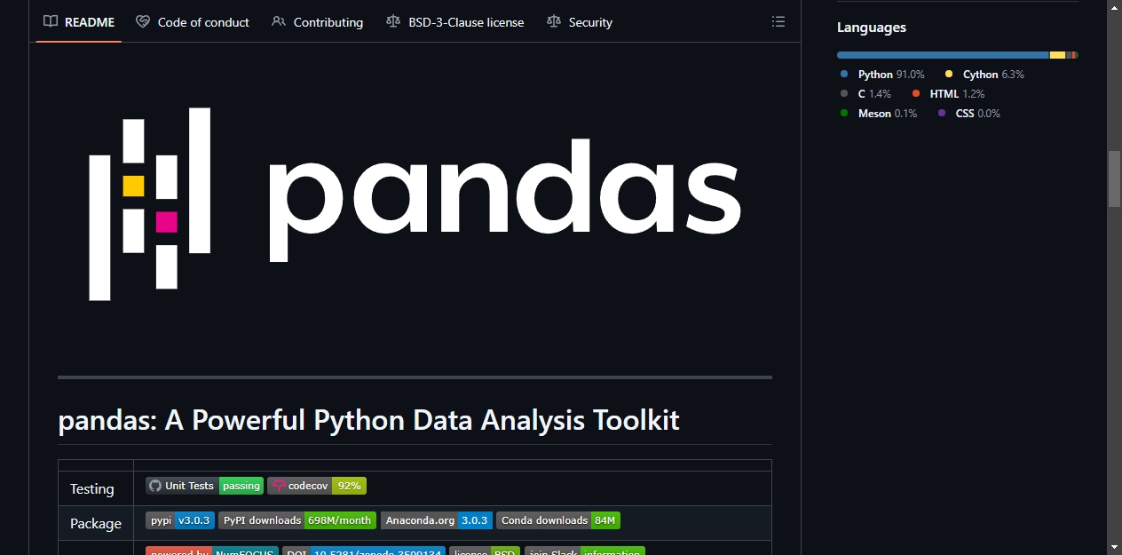Click the yellow Cython segment of languages bar
The width and height of the screenshot is (1122, 555).
click(x=1057, y=55)
